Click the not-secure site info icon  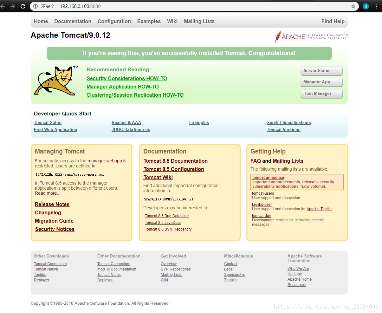pyautogui.click(x=36, y=6)
